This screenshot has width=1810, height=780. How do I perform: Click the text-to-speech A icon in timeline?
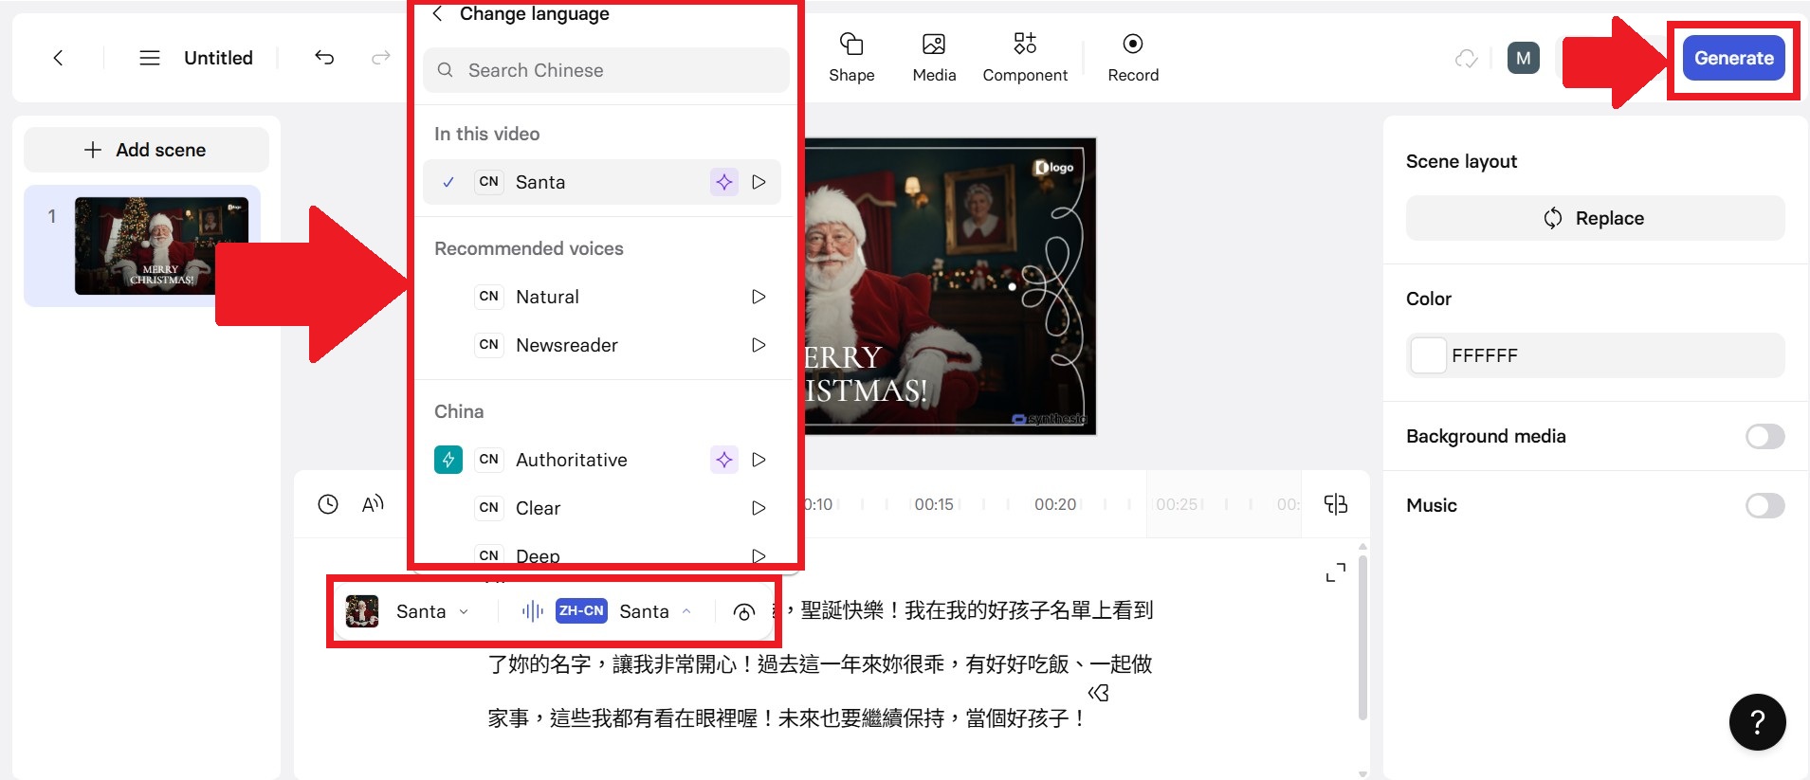coord(373,504)
